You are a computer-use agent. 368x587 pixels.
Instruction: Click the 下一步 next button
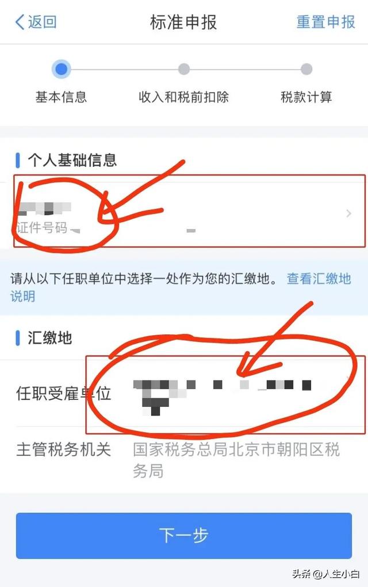coord(184,536)
